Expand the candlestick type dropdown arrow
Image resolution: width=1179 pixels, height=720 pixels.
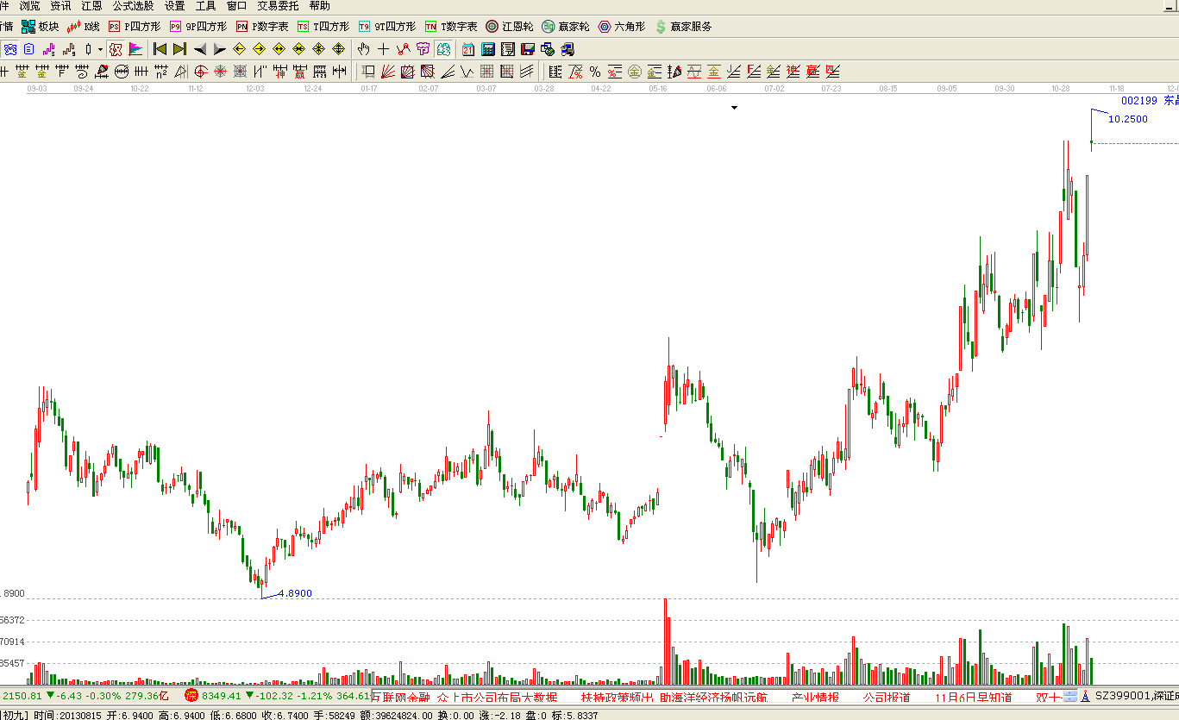(x=100, y=49)
